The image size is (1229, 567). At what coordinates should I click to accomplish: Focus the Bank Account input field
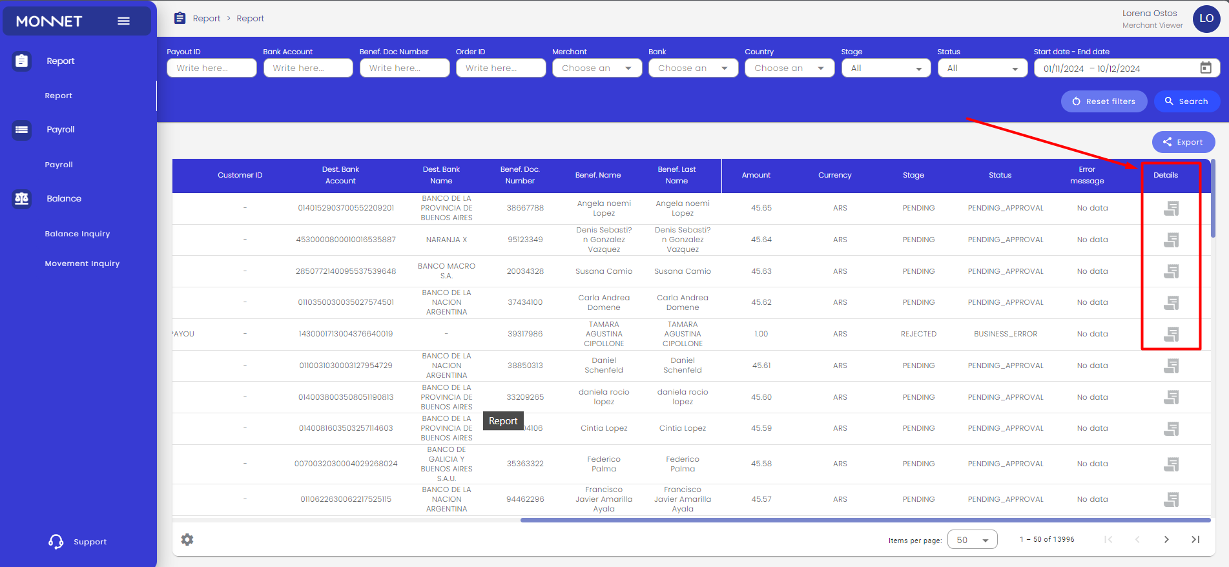click(308, 68)
